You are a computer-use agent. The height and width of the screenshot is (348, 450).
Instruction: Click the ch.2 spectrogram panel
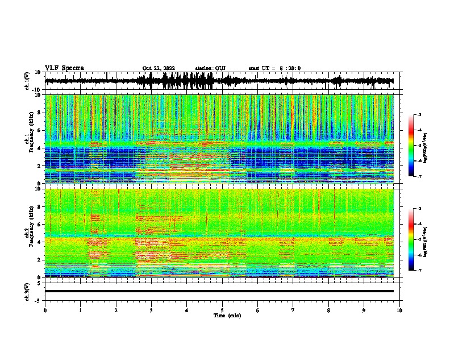[x=219, y=233]
